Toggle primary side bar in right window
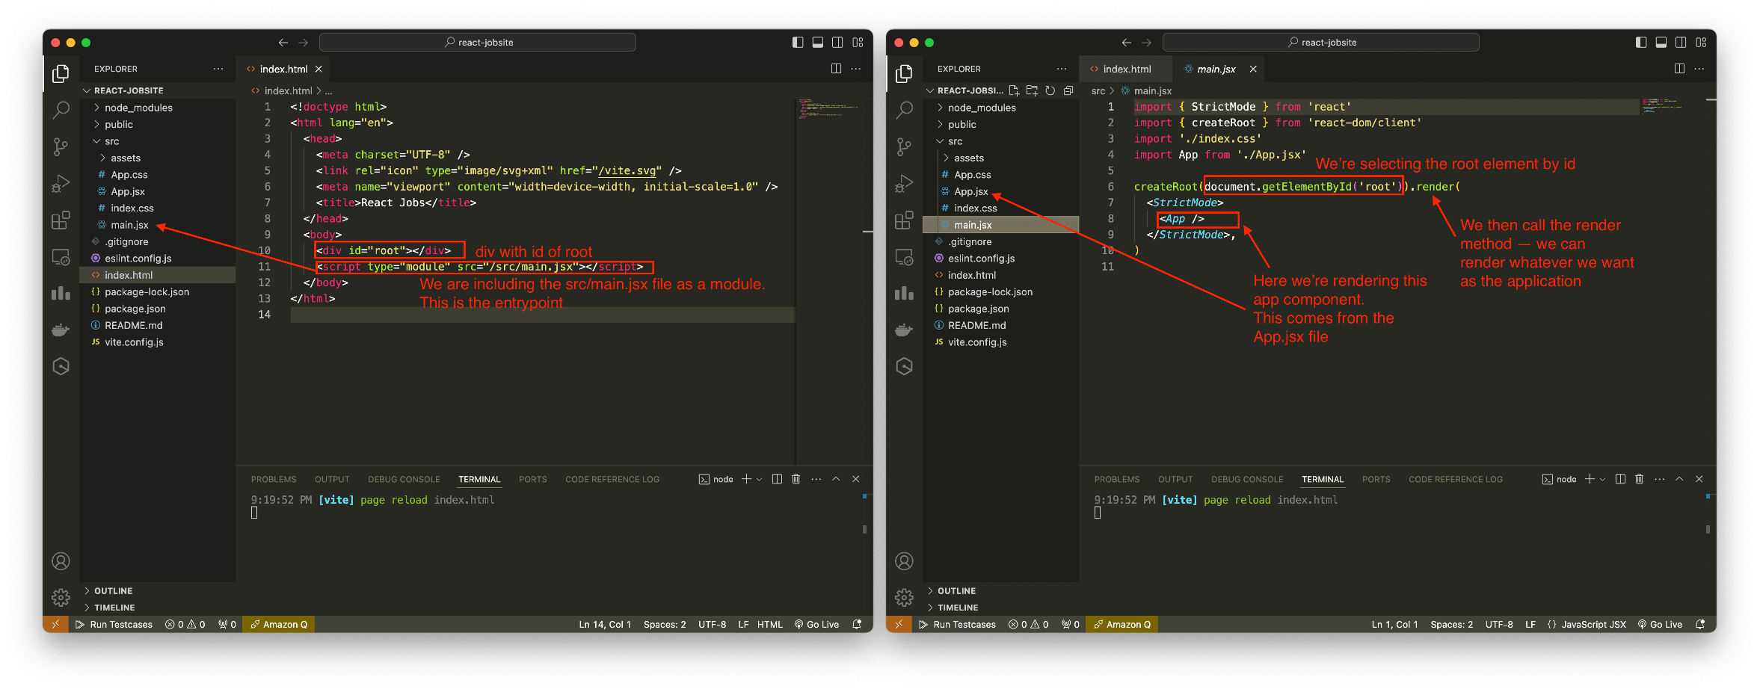The image size is (1760, 689). pos(1641,43)
